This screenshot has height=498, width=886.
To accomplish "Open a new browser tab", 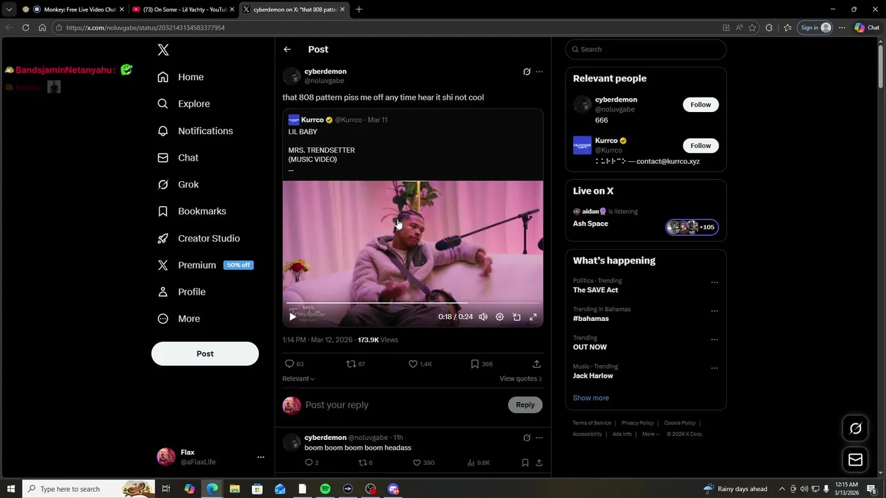I will [359, 10].
